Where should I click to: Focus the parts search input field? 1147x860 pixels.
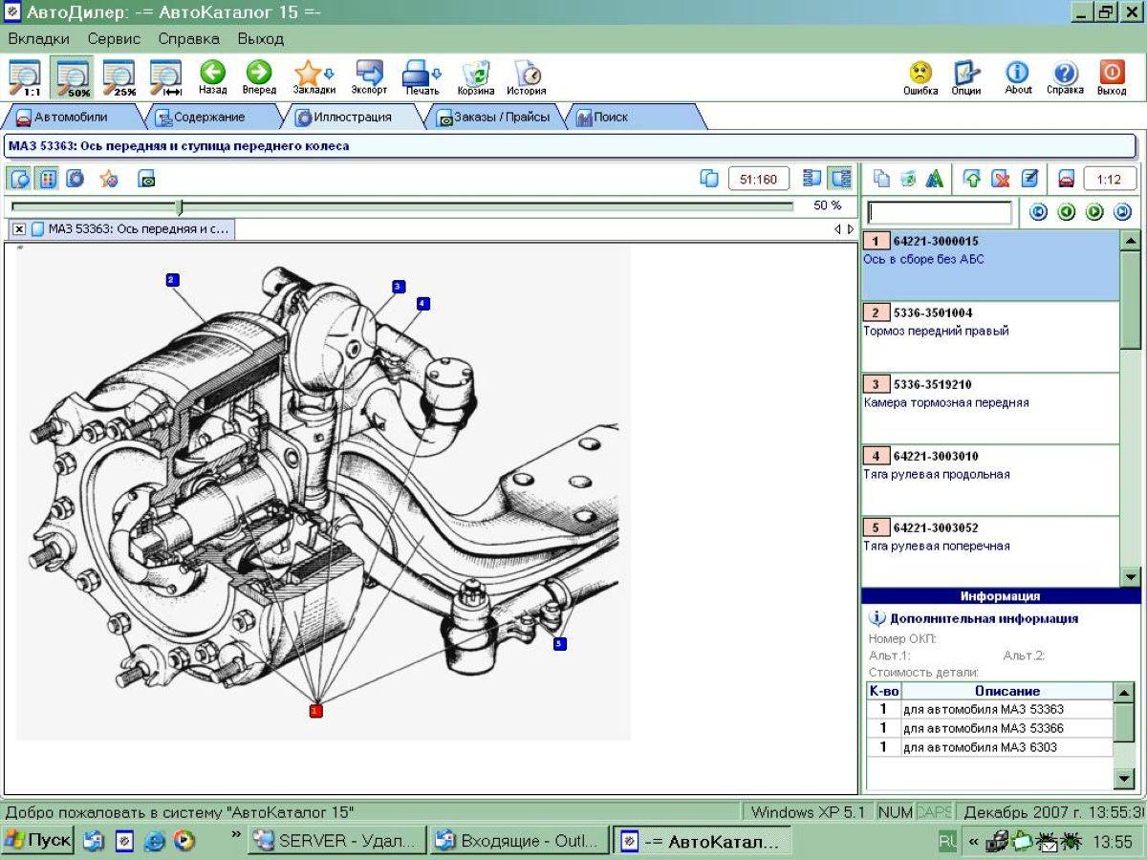(x=939, y=212)
